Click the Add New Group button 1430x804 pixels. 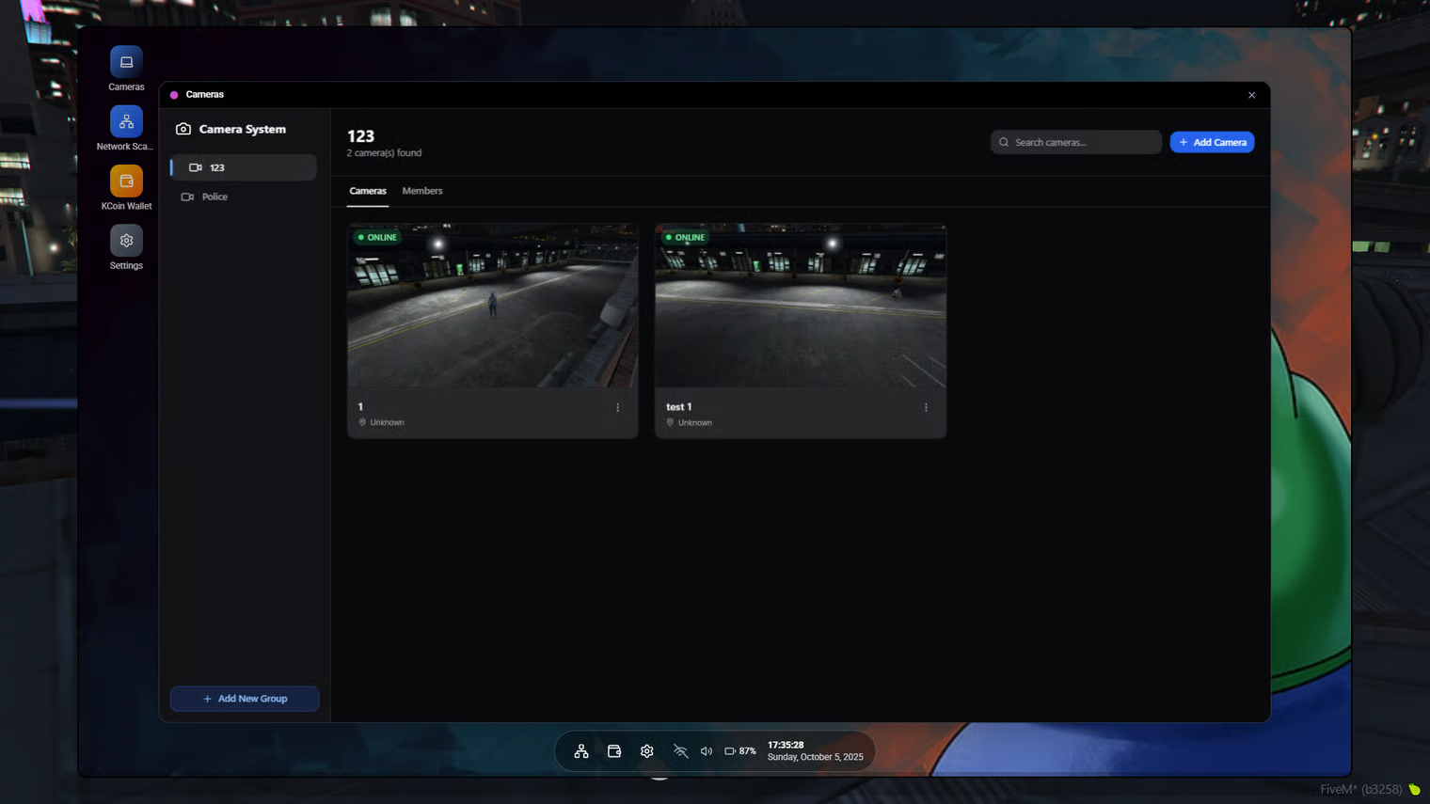[x=245, y=699]
